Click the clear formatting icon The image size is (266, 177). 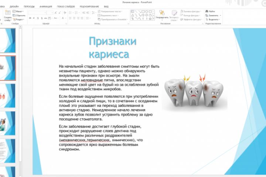point(65,13)
